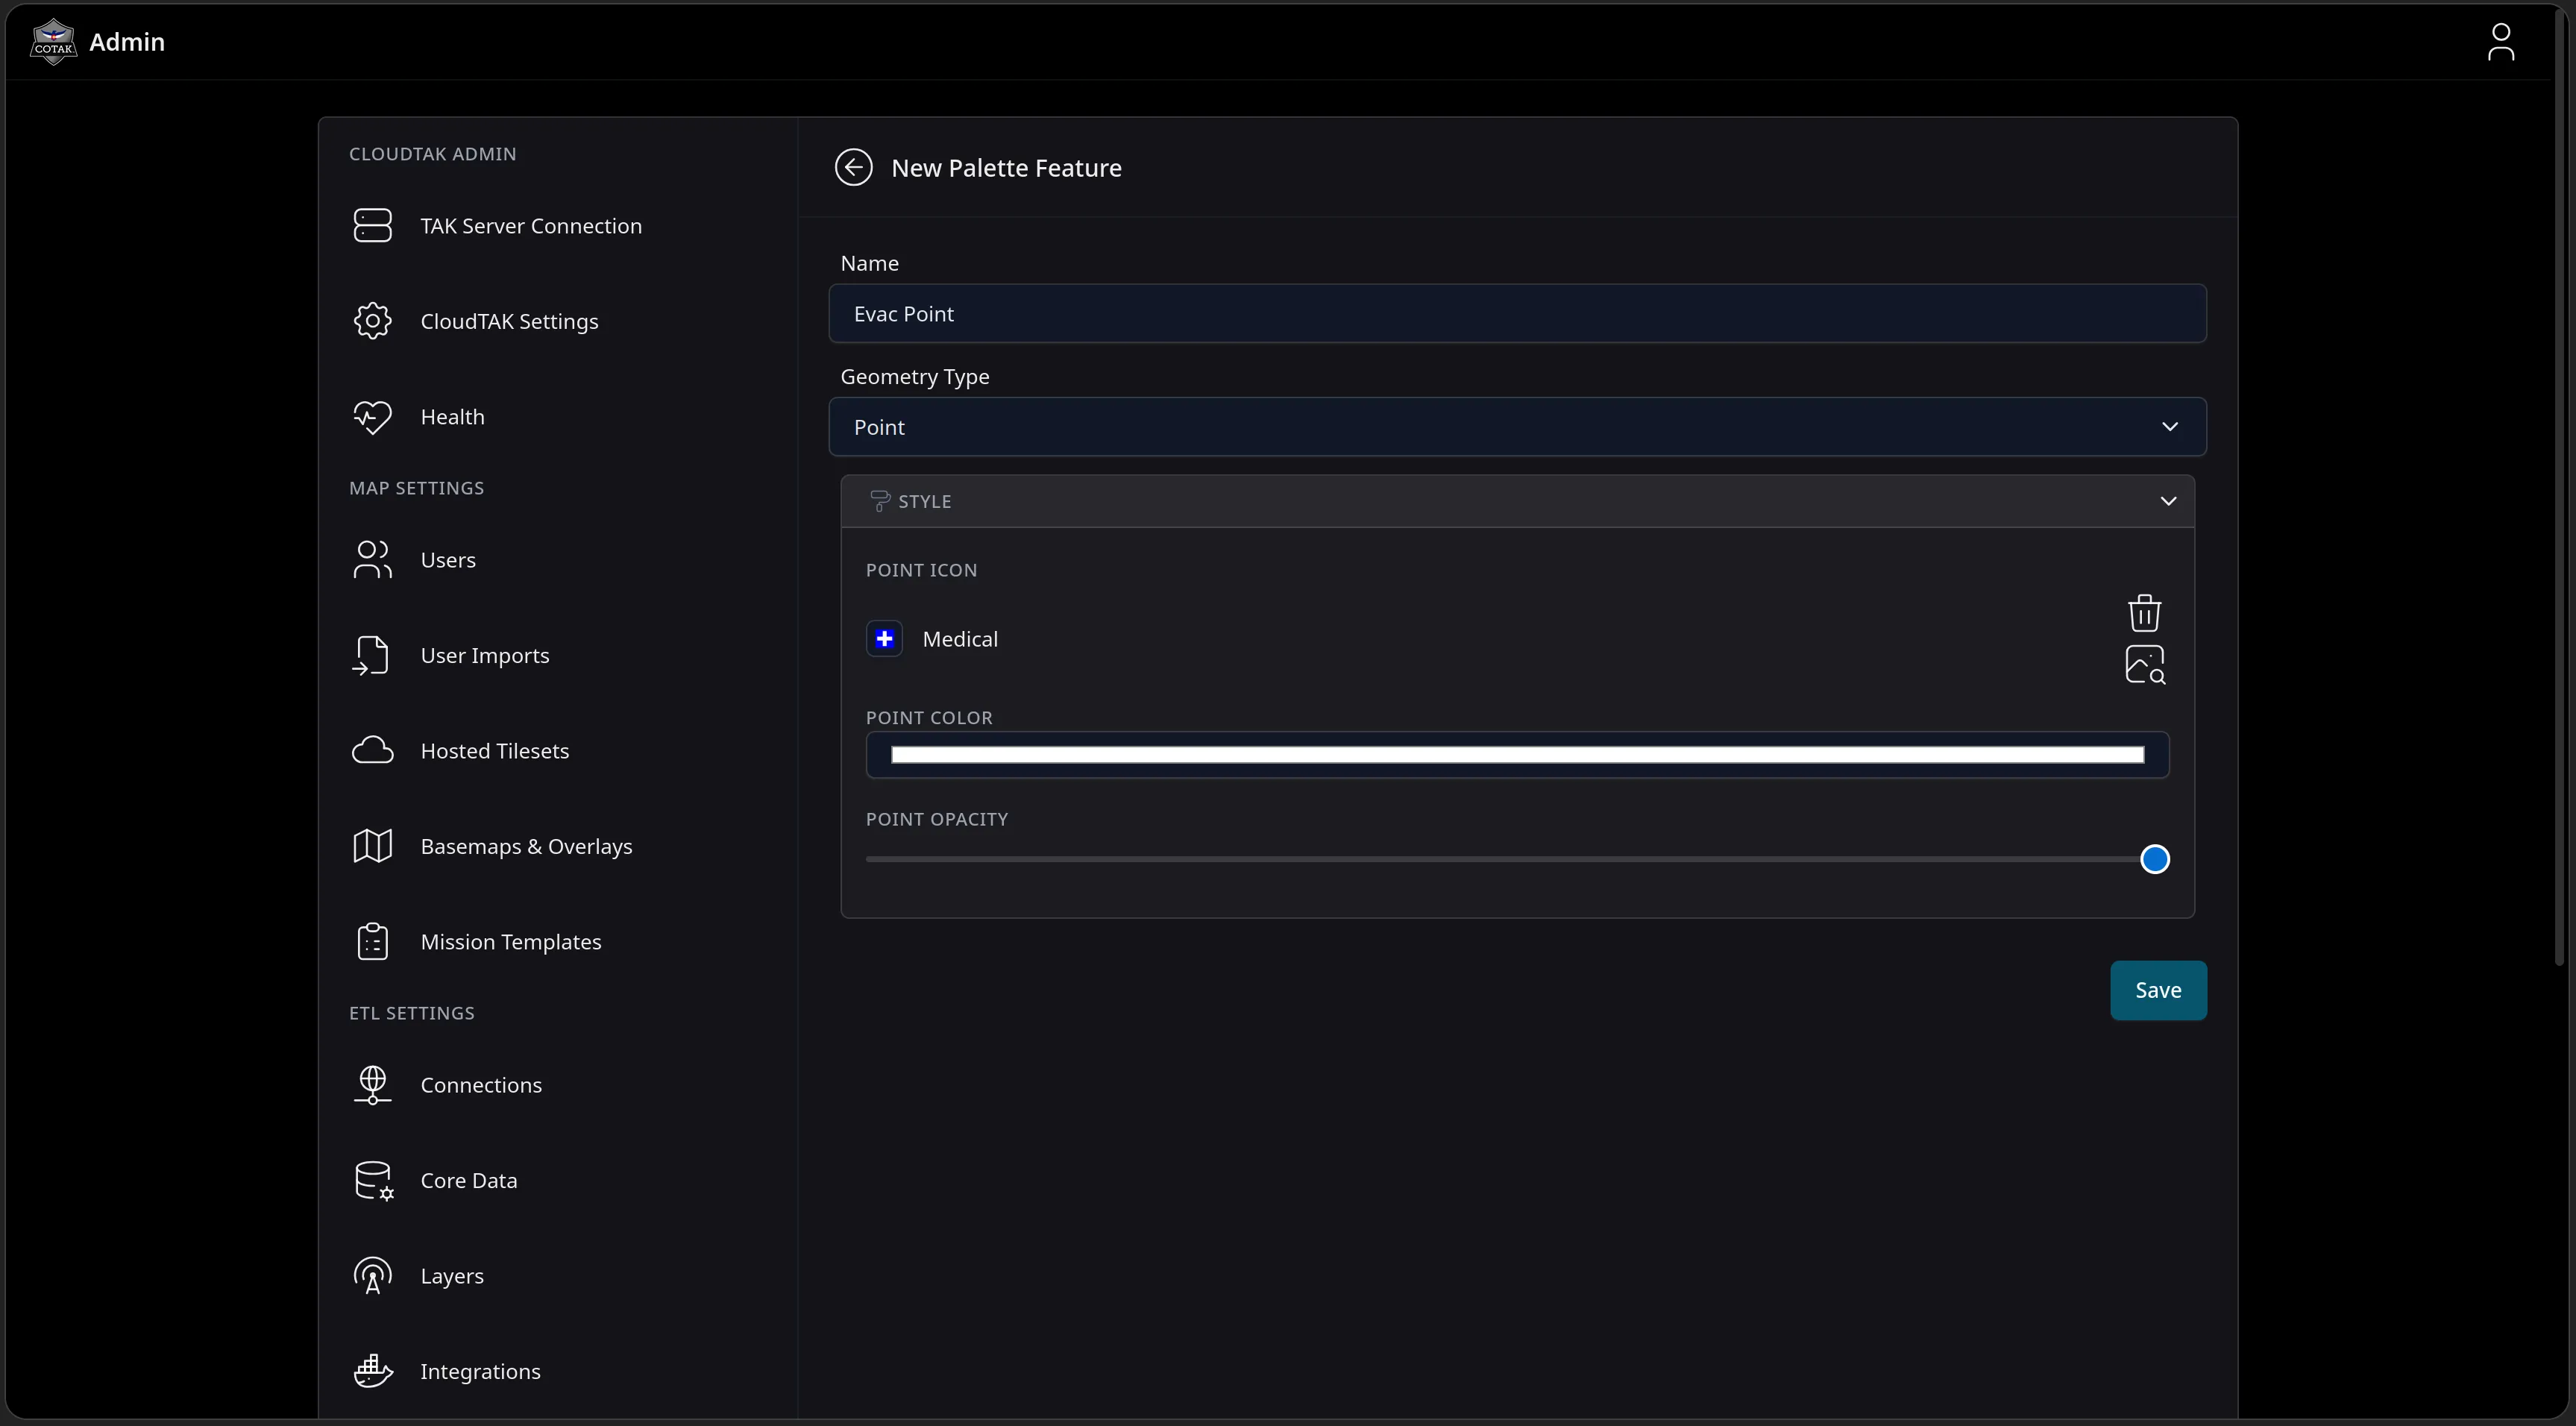Click the Connections globe icon

(x=372, y=1084)
